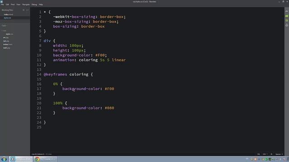Click the '#080' color value on line 21
The height and width of the screenshot is (162, 289).
tap(109, 108)
